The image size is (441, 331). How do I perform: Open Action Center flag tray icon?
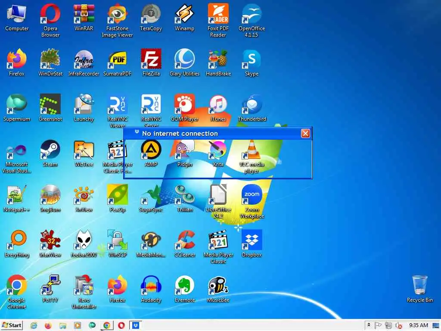point(378,326)
